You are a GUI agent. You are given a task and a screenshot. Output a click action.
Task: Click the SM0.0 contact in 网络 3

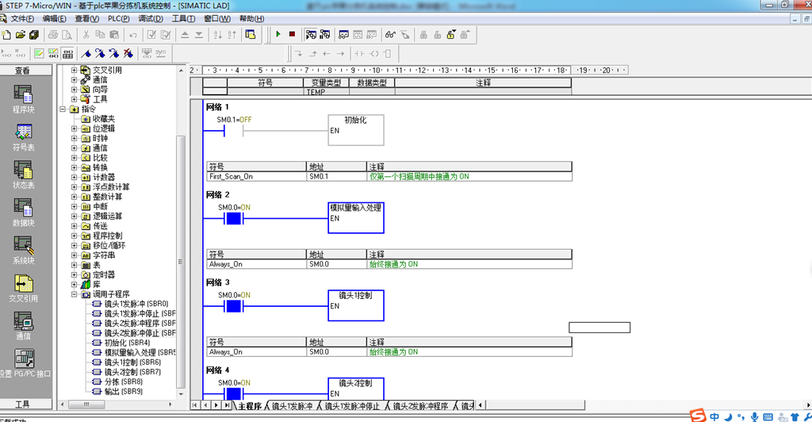click(x=234, y=306)
